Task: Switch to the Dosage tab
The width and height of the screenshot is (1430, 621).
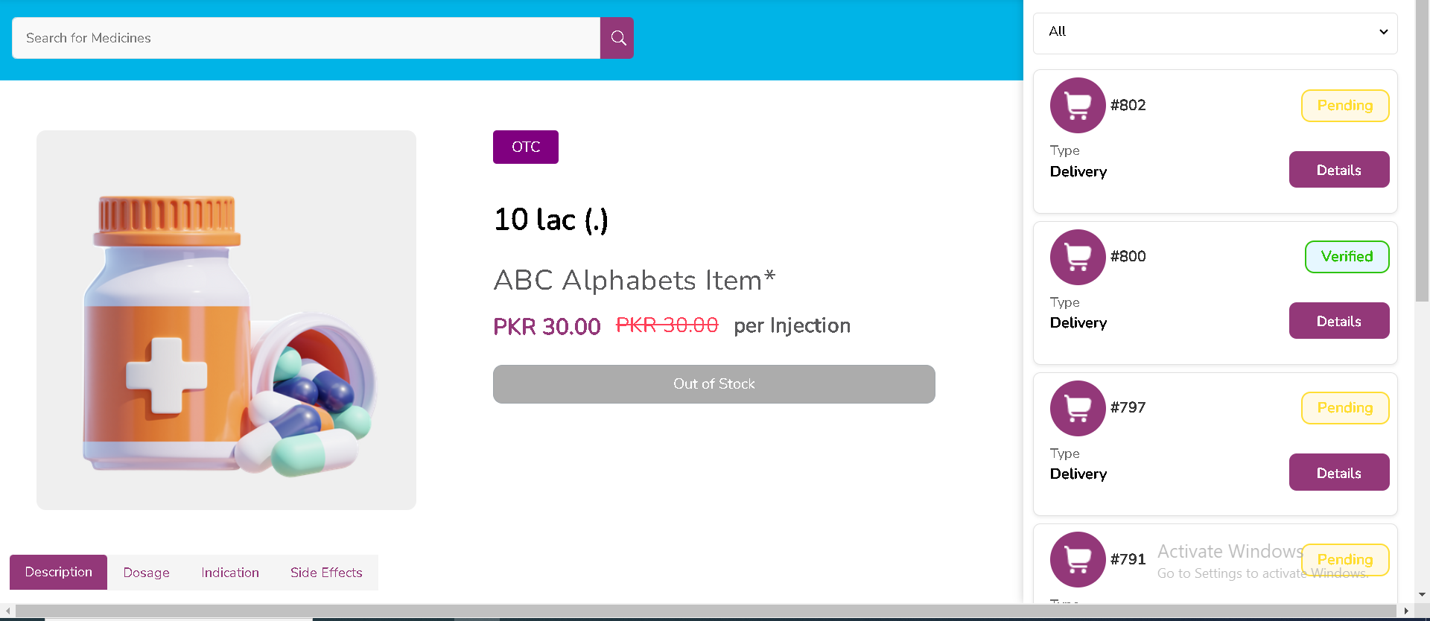Action: [146, 572]
